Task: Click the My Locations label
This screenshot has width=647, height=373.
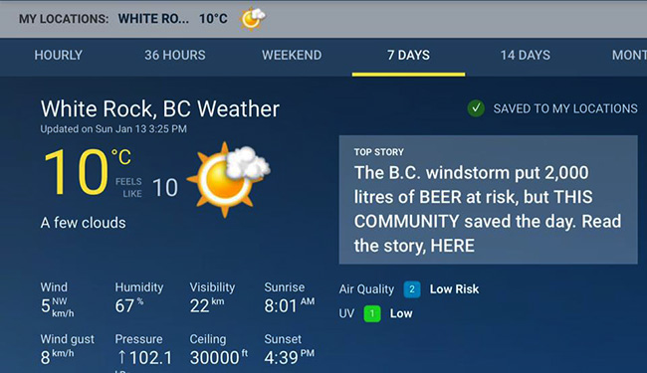Action: (x=64, y=19)
